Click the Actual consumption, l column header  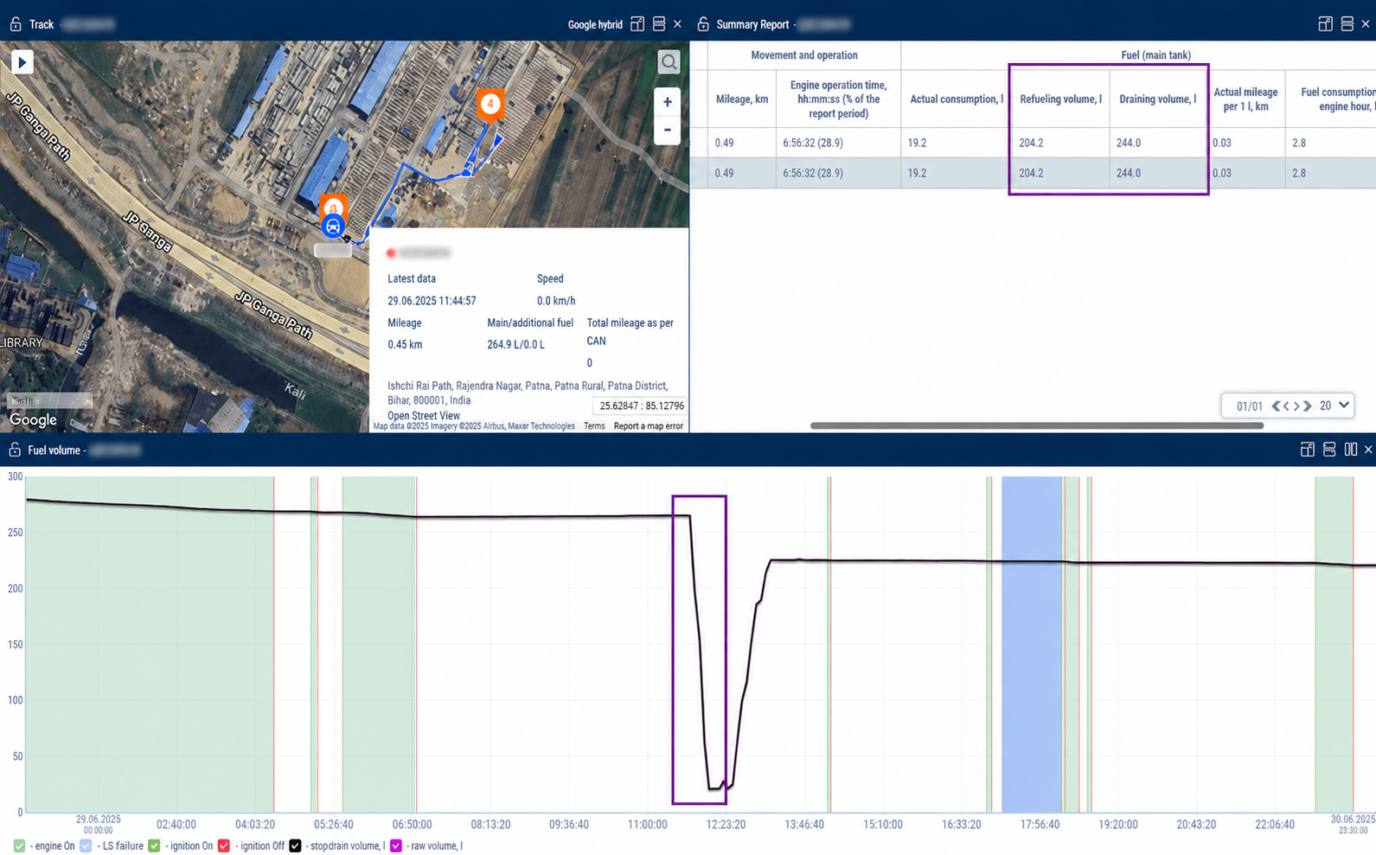[956, 99]
